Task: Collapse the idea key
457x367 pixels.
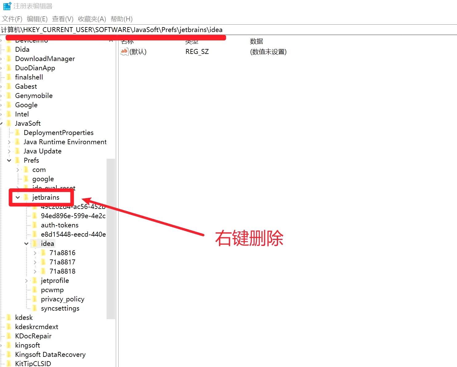Action: click(26, 244)
